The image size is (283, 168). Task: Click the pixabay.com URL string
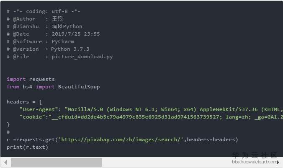tap(121, 140)
